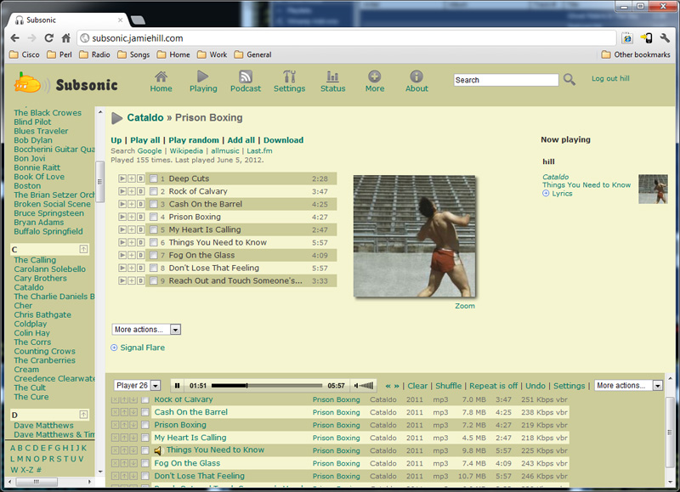Tick playlist checkbox for Cash On the Barrel
The image size is (680, 492).
click(145, 412)
